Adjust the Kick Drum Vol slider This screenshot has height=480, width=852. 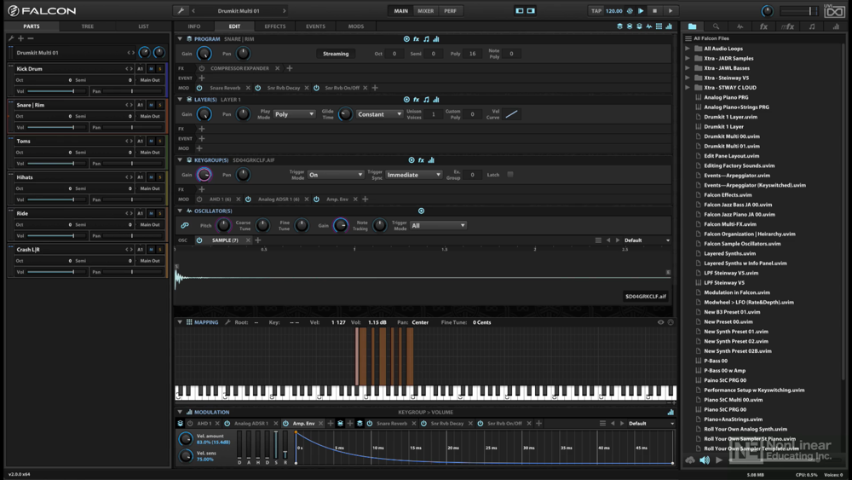72,91
